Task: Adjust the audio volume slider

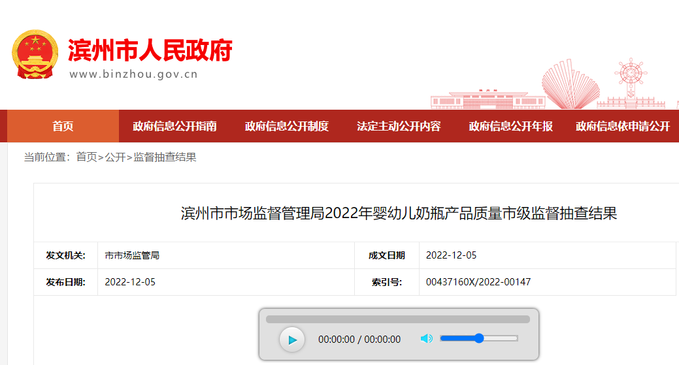Action: (479, 338)
